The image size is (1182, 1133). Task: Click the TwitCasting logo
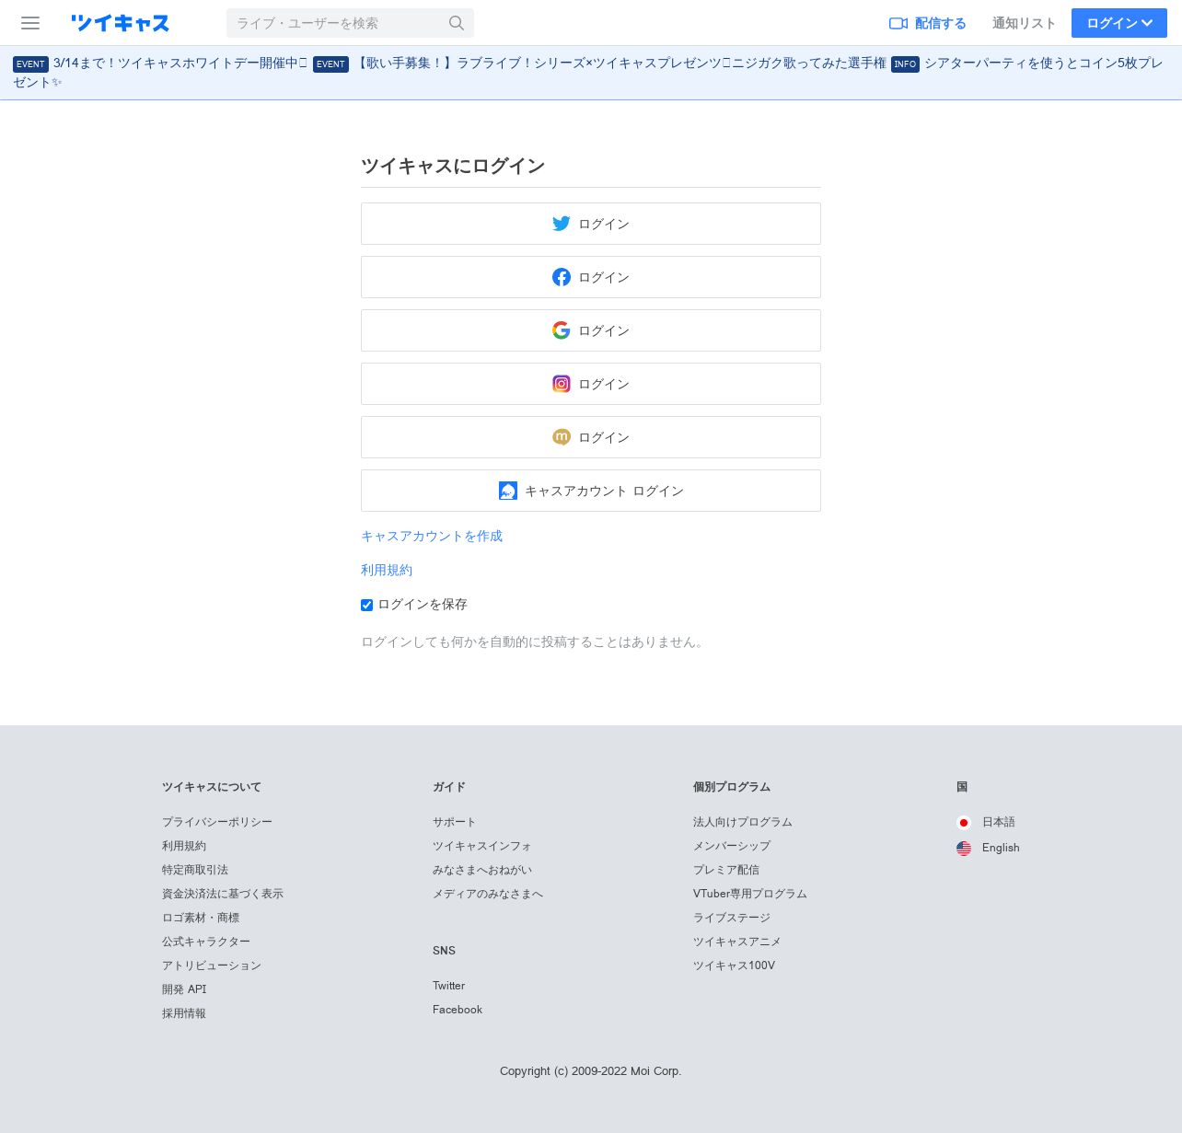tap(121, 23)
